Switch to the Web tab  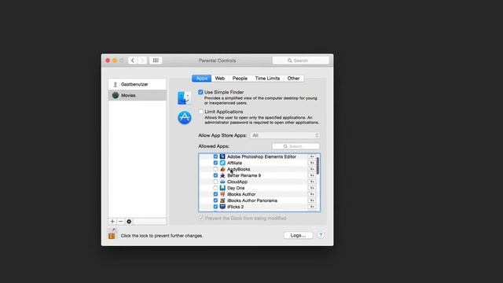220,79
